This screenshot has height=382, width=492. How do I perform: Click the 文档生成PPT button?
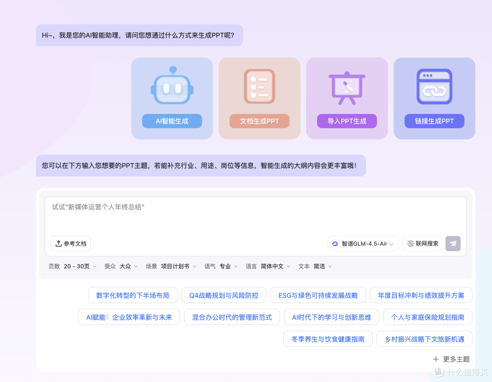[260, 121]
